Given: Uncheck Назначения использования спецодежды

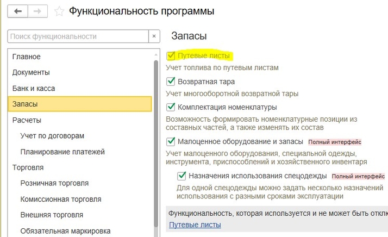Looking at the screenshot, I should tap(182, 176).
